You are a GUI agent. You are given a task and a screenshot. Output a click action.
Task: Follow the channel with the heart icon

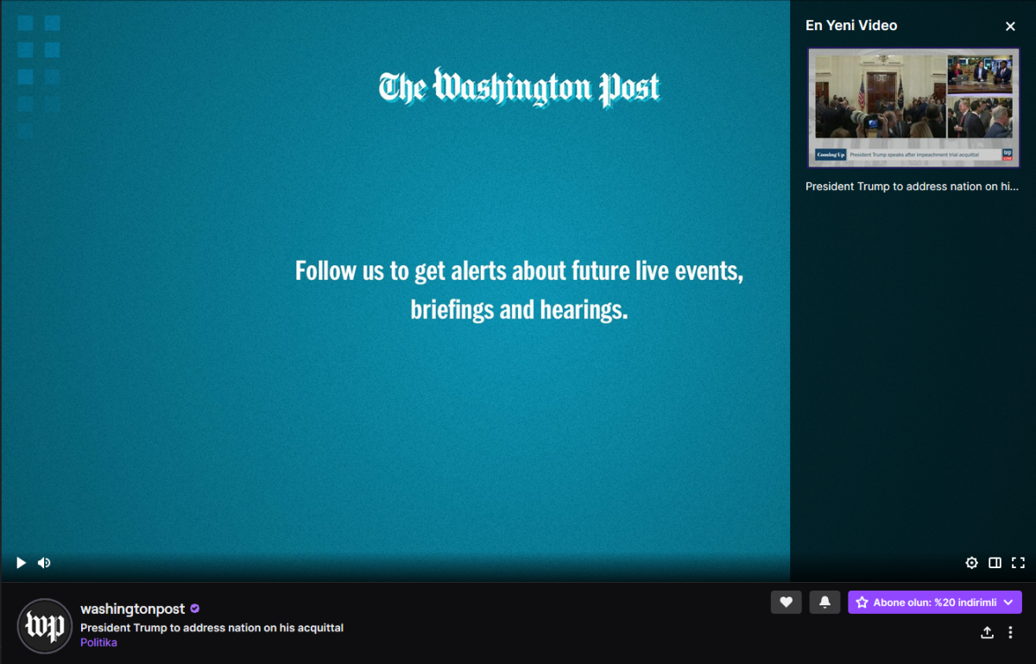pyautogui.click(x=786, y=603)
